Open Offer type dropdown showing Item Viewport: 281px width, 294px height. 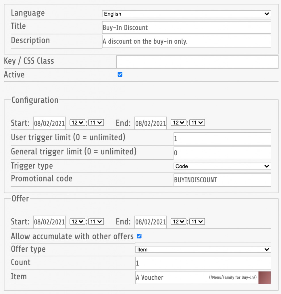tap(203, 249)
